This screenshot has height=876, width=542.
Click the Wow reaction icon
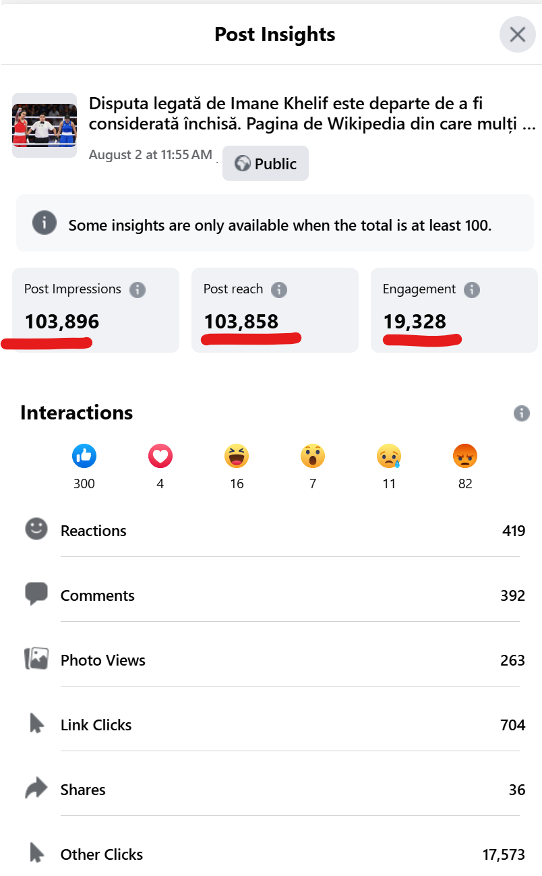pos(313,457)
